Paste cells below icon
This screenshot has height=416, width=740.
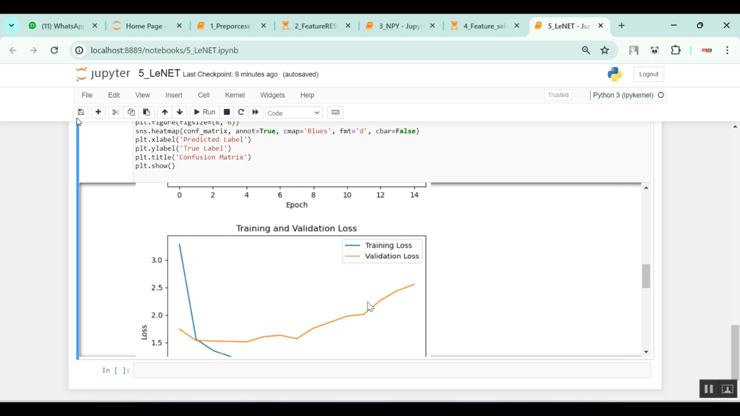point(147,112)
